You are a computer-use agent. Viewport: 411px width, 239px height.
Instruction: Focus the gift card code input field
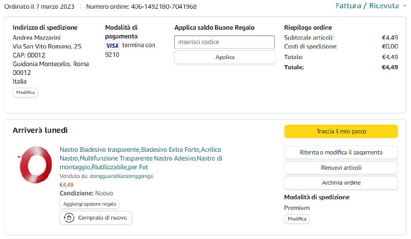click(x=225, y=42)
